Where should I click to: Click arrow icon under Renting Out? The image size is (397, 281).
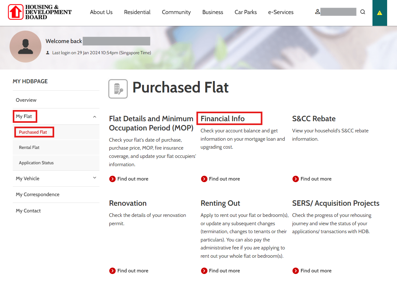[x=204, y=271]
